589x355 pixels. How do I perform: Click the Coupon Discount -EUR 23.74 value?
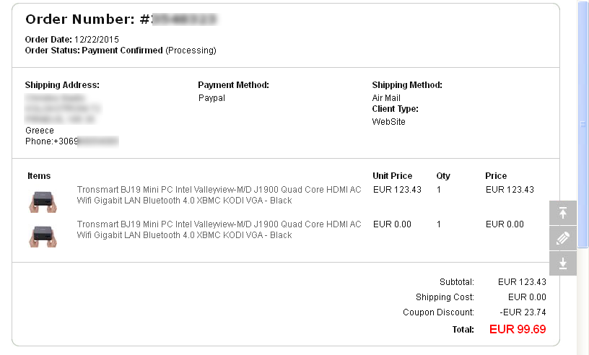(x=523, y=312)
